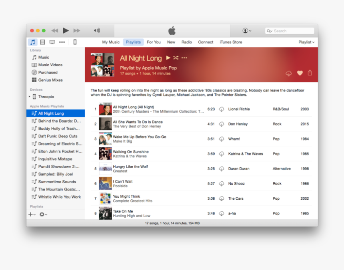
Task: Enable shuffle for the All Night Long playlist
Action: coord(176,58)
